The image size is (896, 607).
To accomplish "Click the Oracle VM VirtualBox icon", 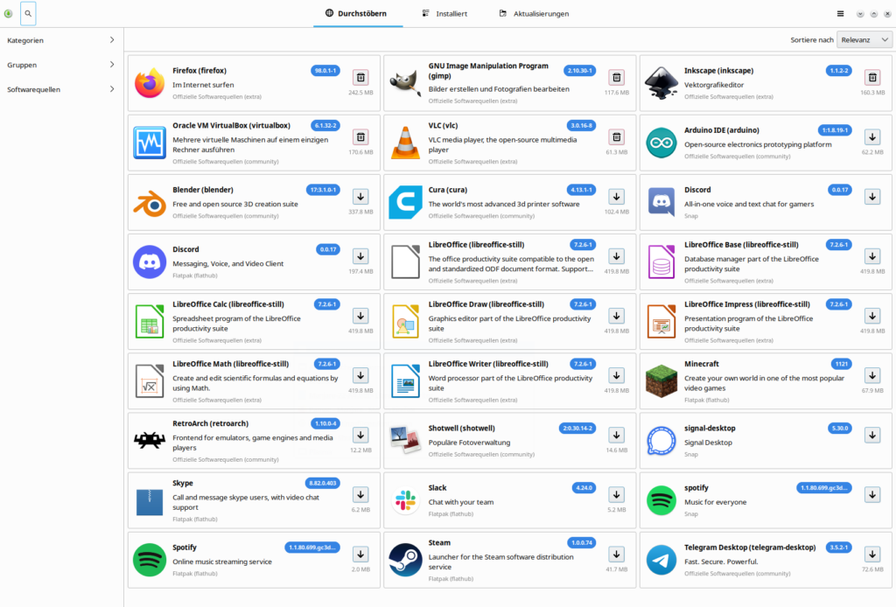I will [x=150, y=143].
